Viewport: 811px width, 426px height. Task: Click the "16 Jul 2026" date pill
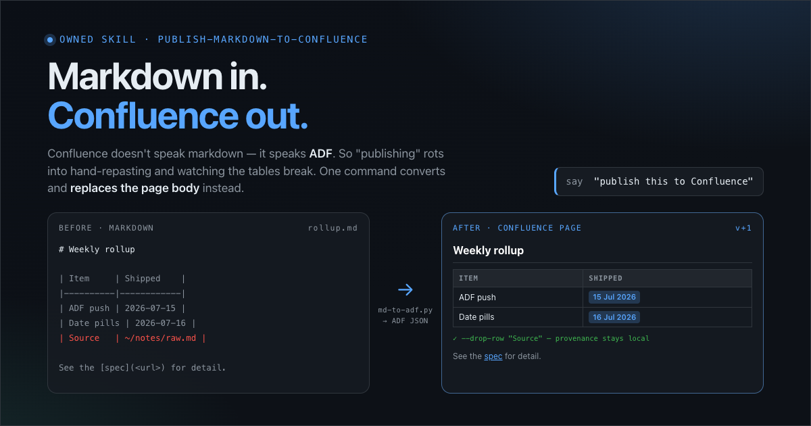click(614, 317)
